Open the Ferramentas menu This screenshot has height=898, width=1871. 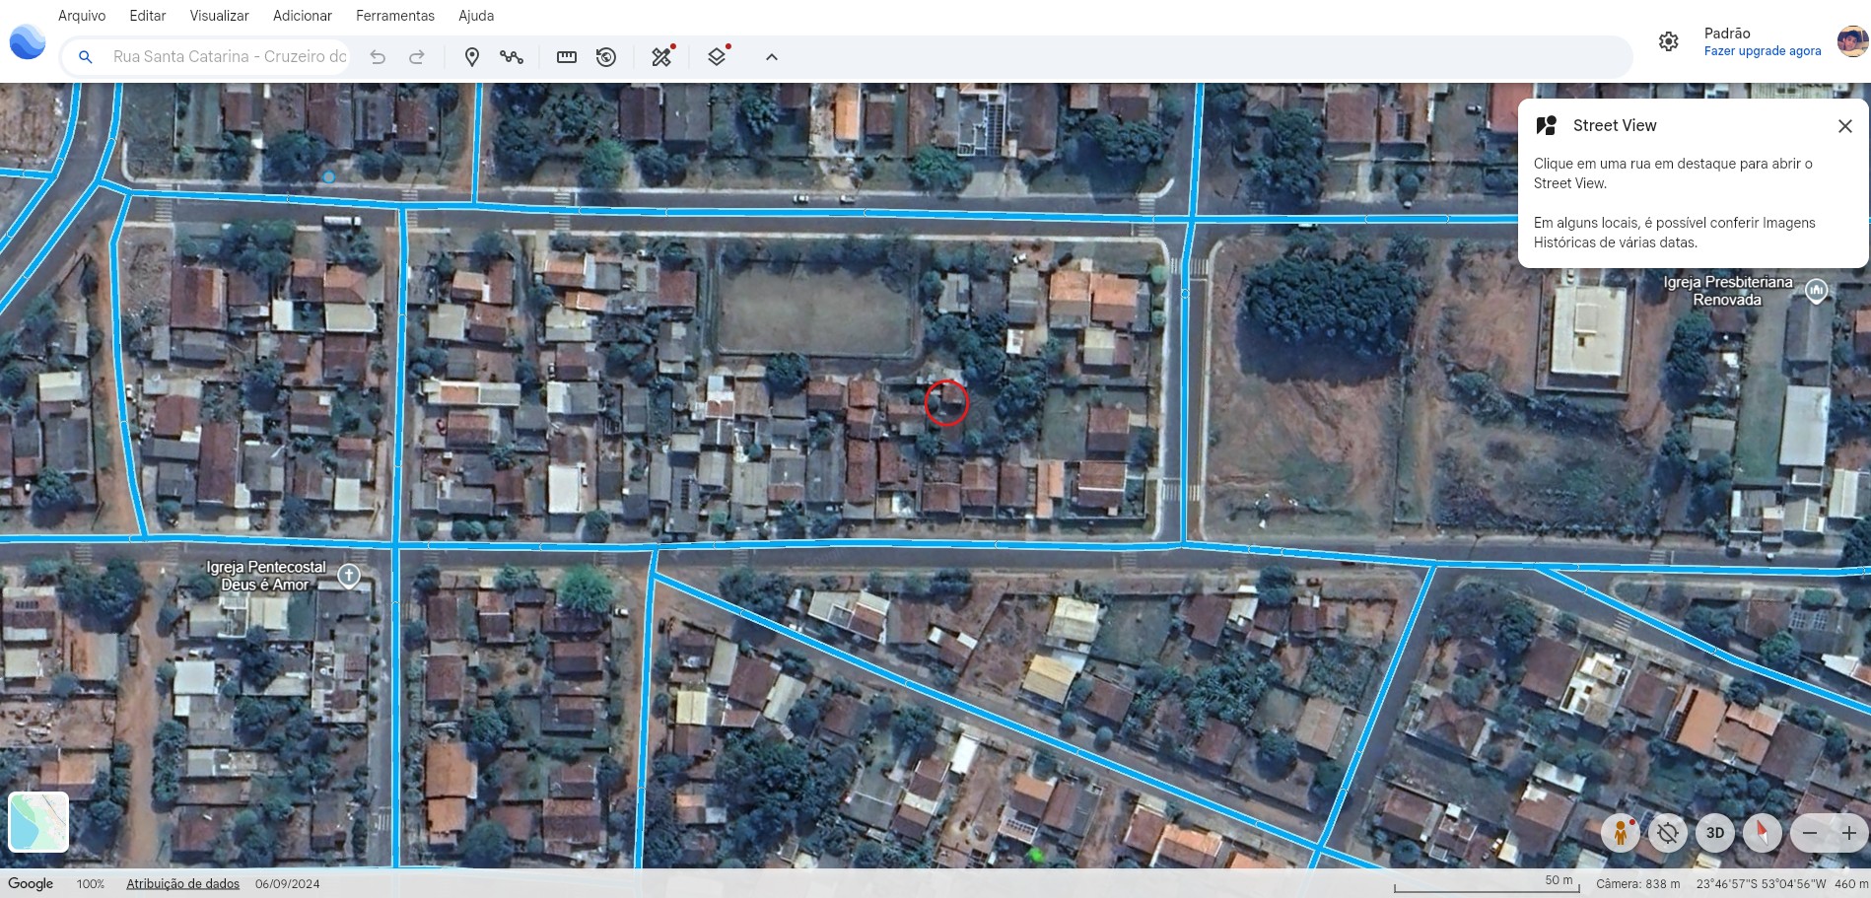point(395,16)
